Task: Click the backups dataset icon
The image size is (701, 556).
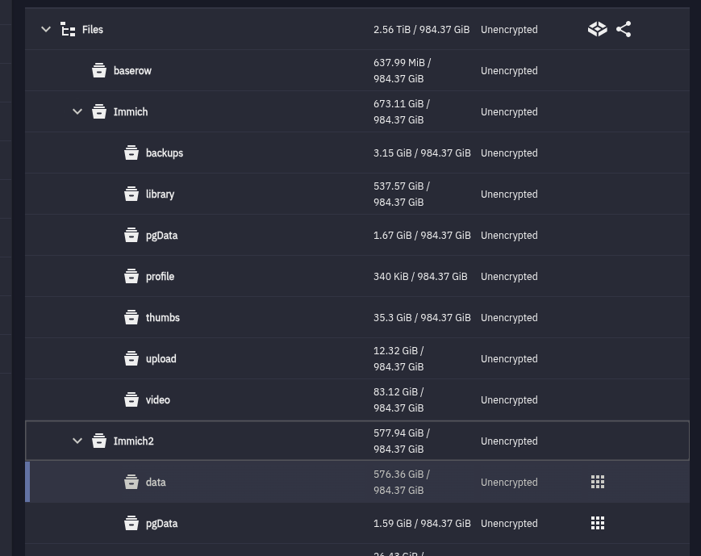Action: [x=131, y=153]
